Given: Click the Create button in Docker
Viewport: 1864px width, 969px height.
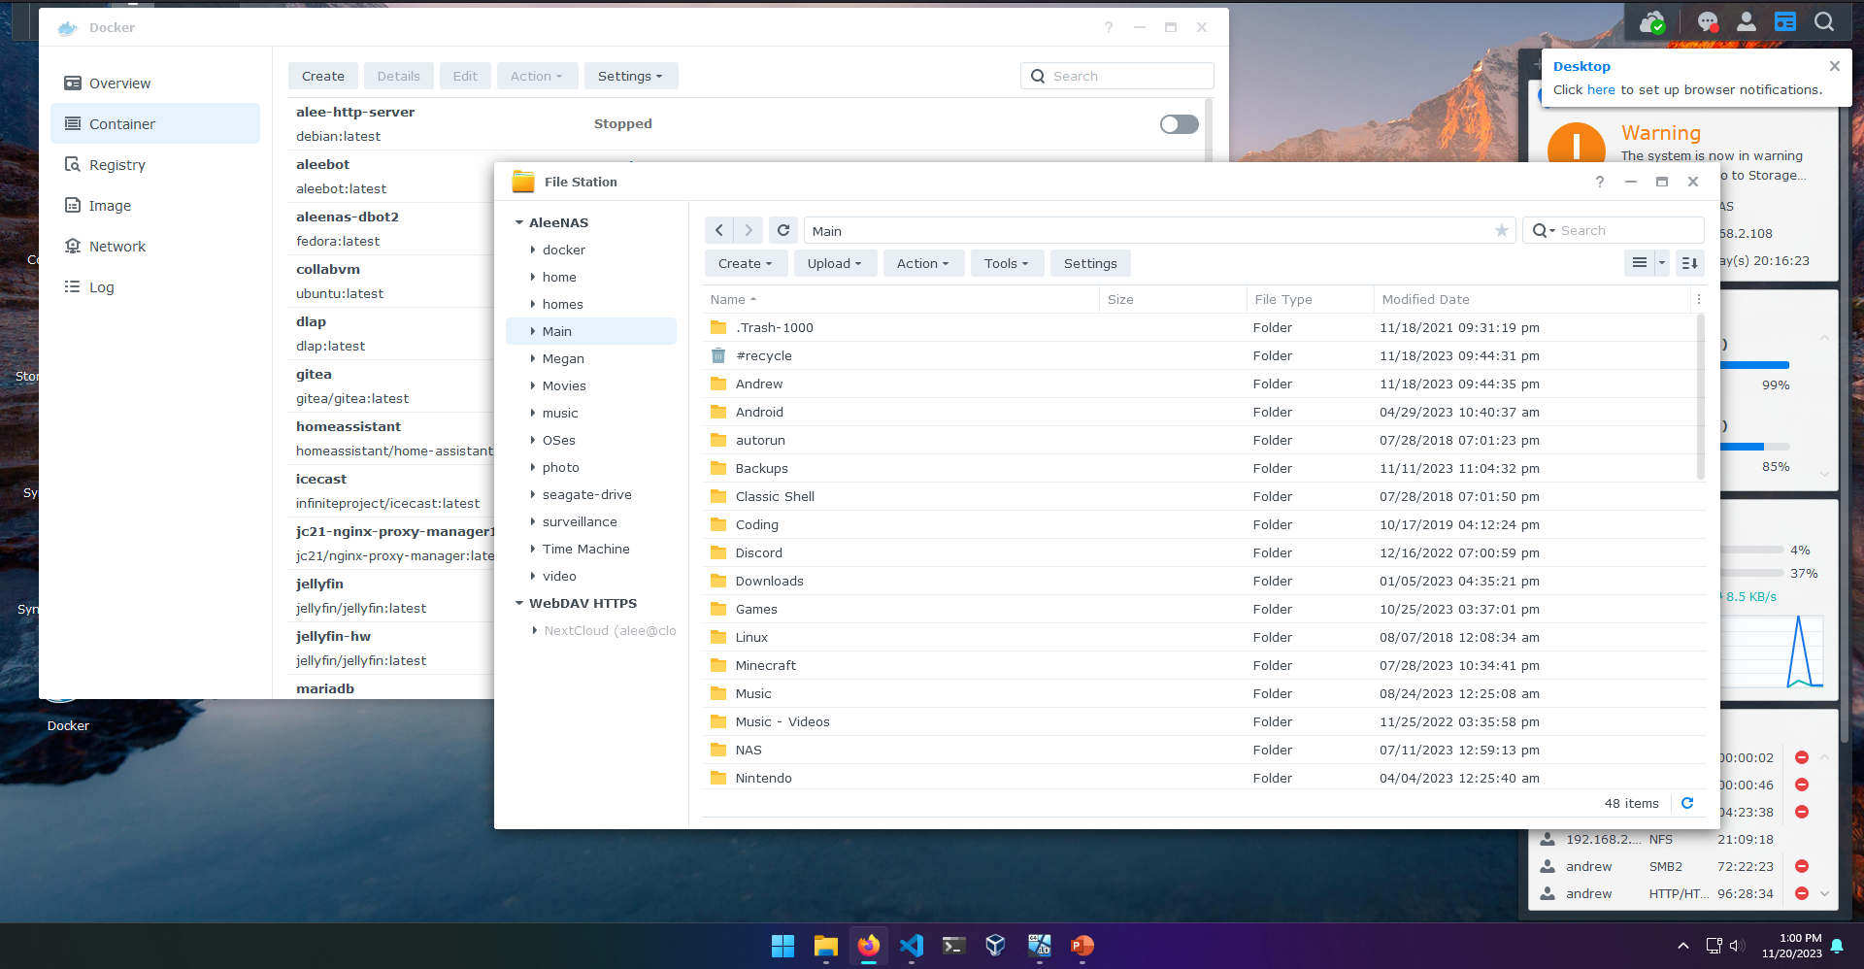Looking at the screenshot, I should [x=322, y=76].
